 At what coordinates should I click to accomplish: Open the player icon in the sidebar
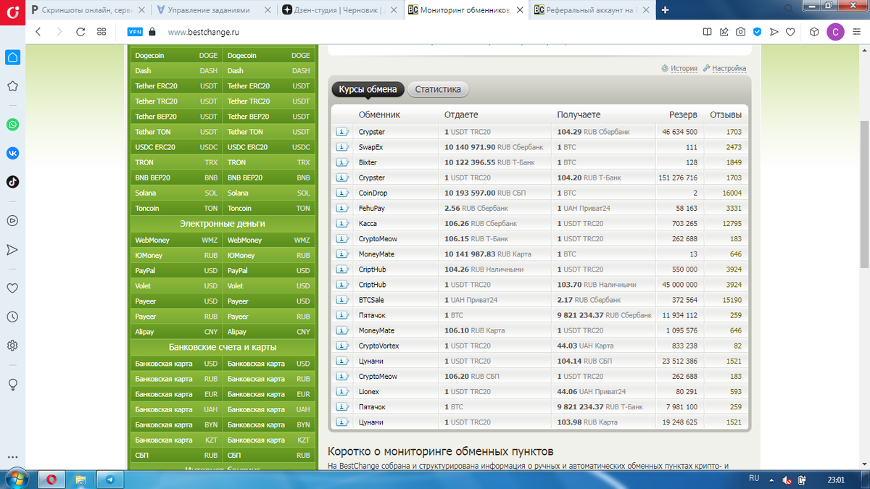click(x=12, y=221)
